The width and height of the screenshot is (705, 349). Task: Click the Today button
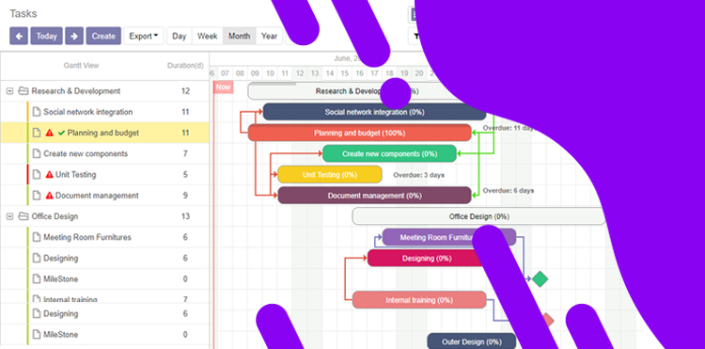point(47,36)
